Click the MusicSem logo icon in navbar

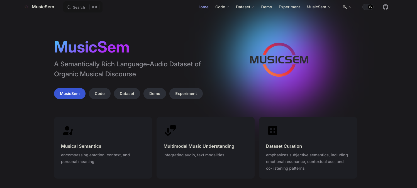pyautogui.click(x=26, y=7)
